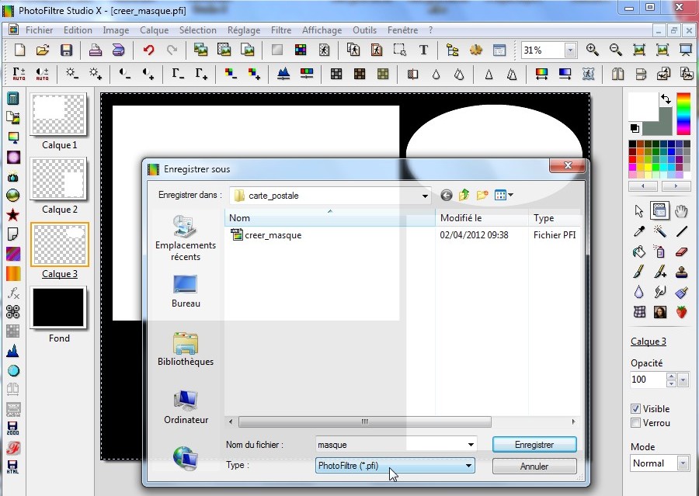Screen dimensions: 699x496
Task: Open the Opacité dropdown arrow
Action: click(x=683, y=380)
